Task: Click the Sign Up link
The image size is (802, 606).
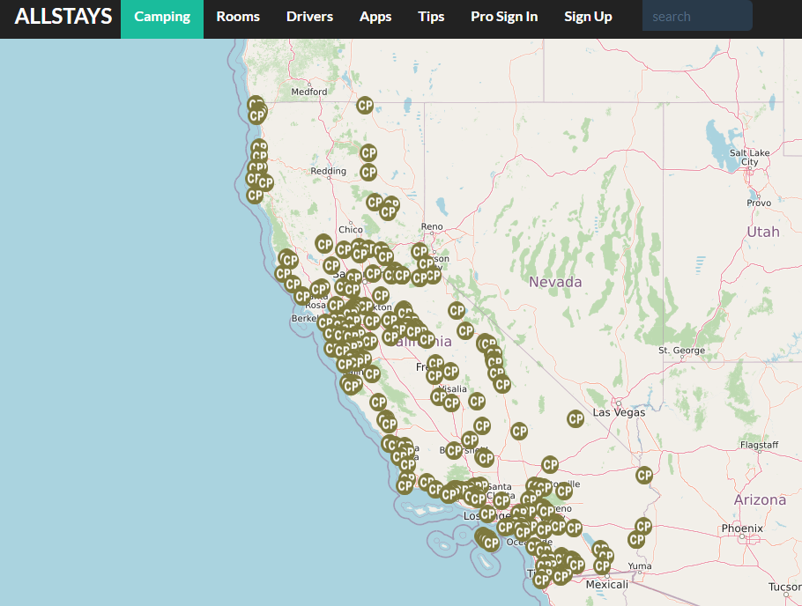Action: [x=588, y=17]
